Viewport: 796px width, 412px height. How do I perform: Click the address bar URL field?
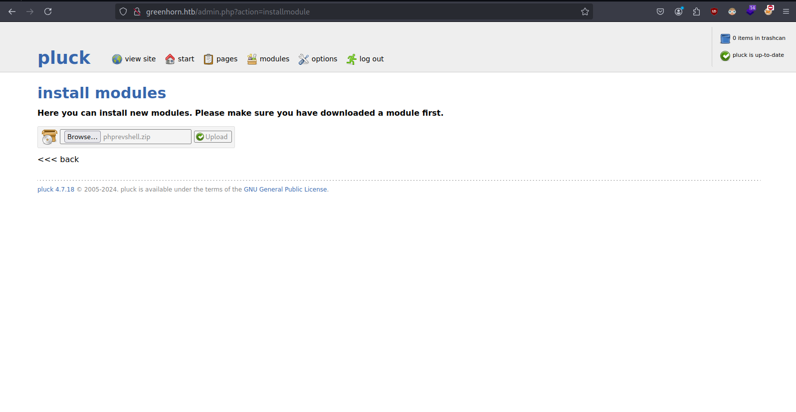tap(354, 11)
